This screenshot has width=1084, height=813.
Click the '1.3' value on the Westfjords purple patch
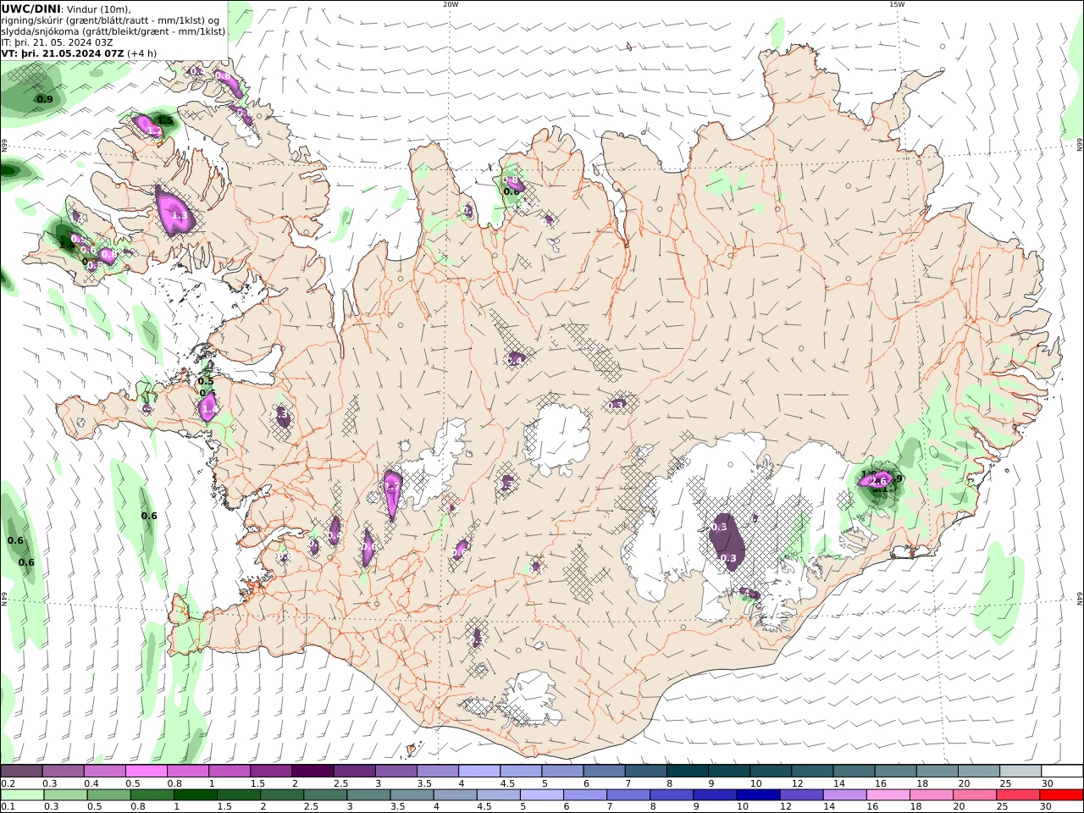pyautogui.click(x=180, y=216)
